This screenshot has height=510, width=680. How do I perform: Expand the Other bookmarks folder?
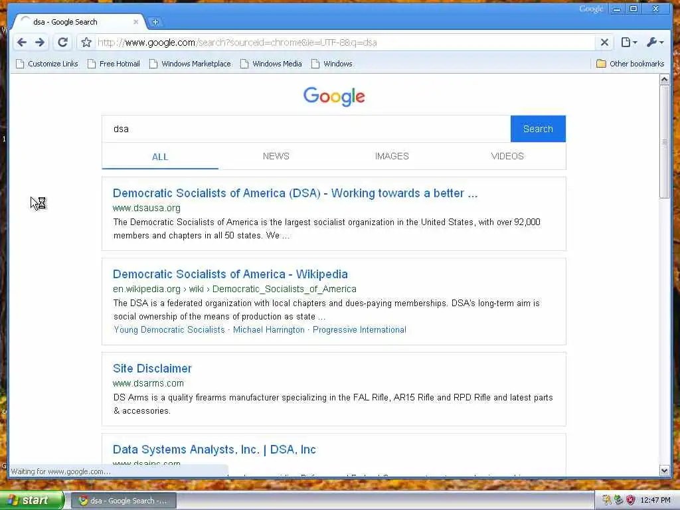pos(630,64)
